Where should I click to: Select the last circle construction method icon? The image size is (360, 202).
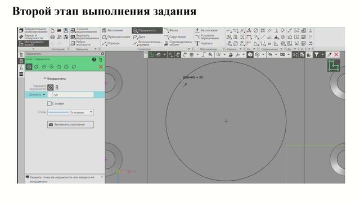tap(74, 67)
